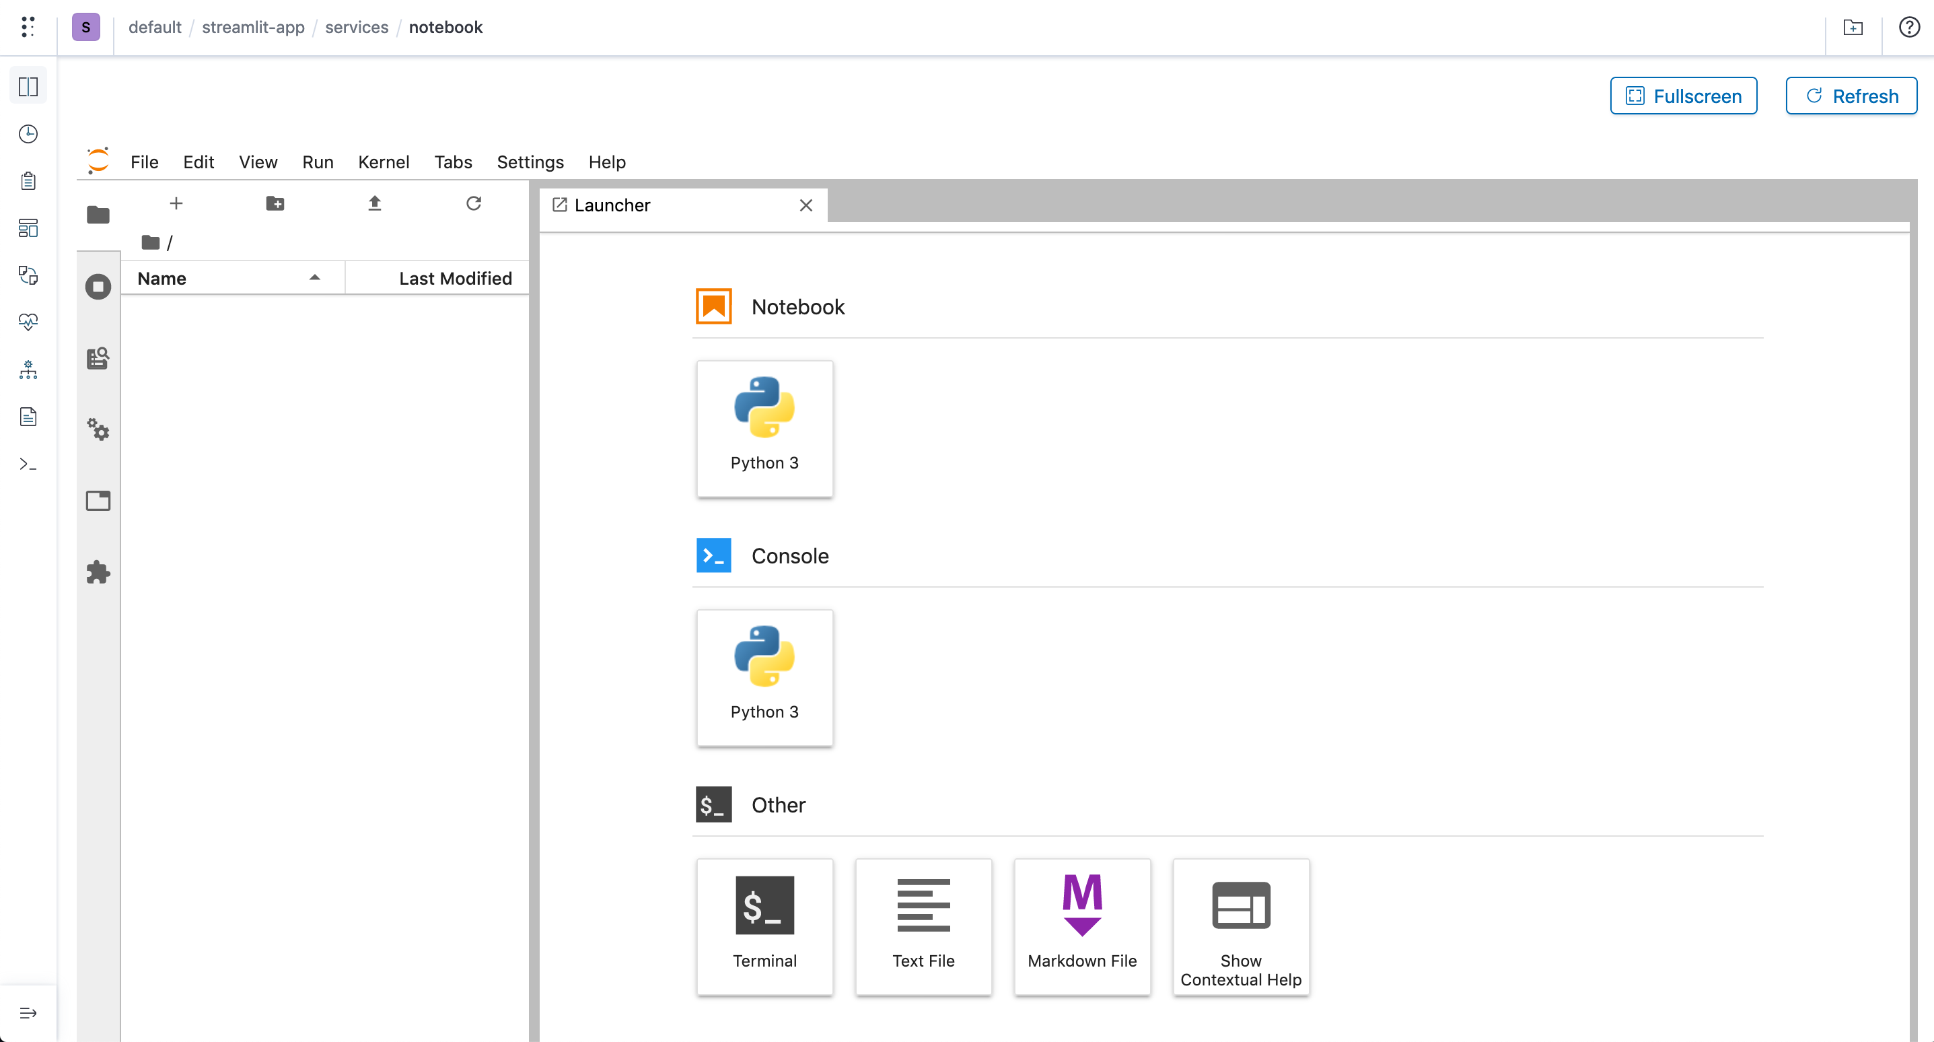
Task: Click the services breadcrumb link
Action: (x=356, y=27)
